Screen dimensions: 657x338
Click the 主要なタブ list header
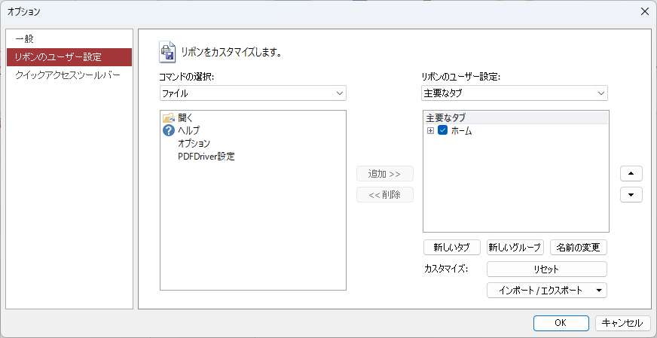pyautogui.click(x=516, y=117)
